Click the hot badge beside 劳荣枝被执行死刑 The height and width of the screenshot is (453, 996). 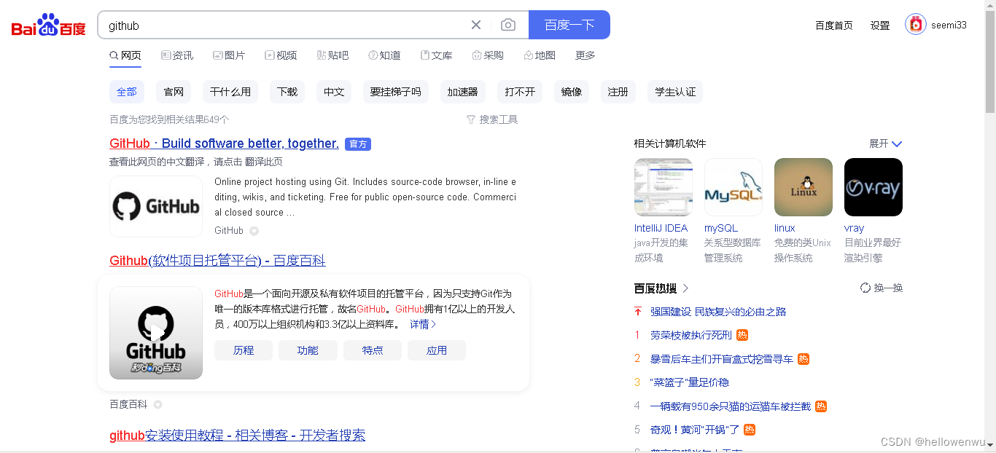pyautogui.click(x=742, y=335)
